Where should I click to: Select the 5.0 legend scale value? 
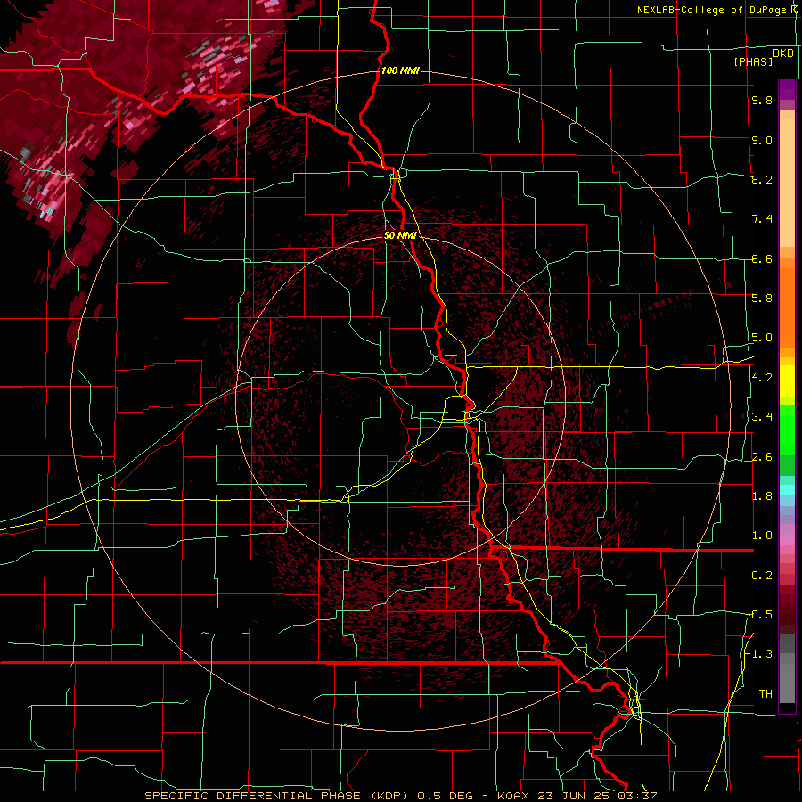pyautogui.click(x=762, y=338)
